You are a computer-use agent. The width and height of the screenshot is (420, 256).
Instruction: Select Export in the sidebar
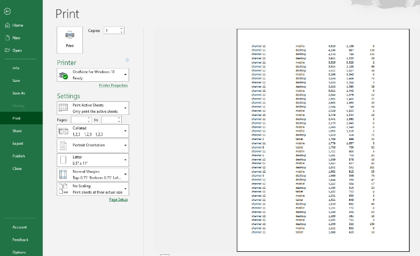(x=18, y=143)
